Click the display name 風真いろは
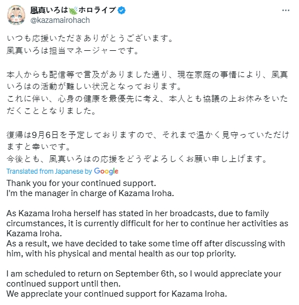This screenshot has height=305, width=299. (x=49, y=10)
